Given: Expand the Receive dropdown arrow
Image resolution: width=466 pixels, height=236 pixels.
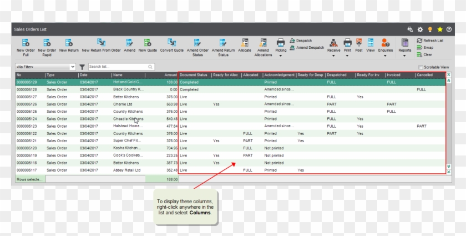Looking at the screenshot, I should (333, 56).
